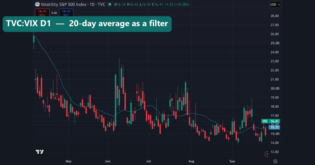Click the 22.00 price axis label
The image size is (315, 165).
[274, 70]
